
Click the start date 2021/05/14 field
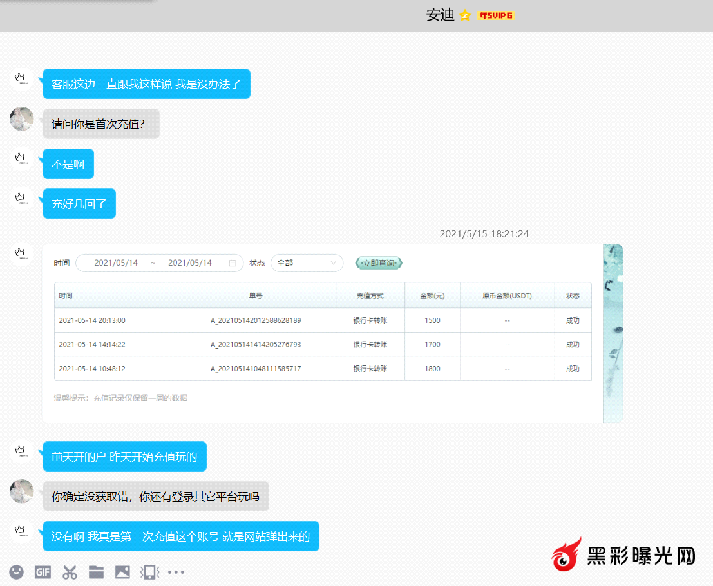[x=116, y=263]
